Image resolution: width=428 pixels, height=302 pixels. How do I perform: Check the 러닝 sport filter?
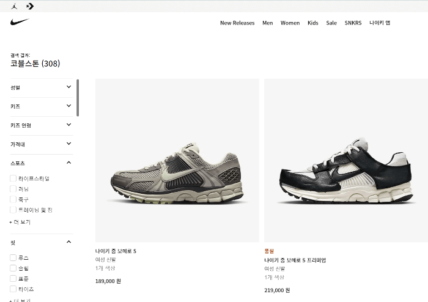(13, 189)
